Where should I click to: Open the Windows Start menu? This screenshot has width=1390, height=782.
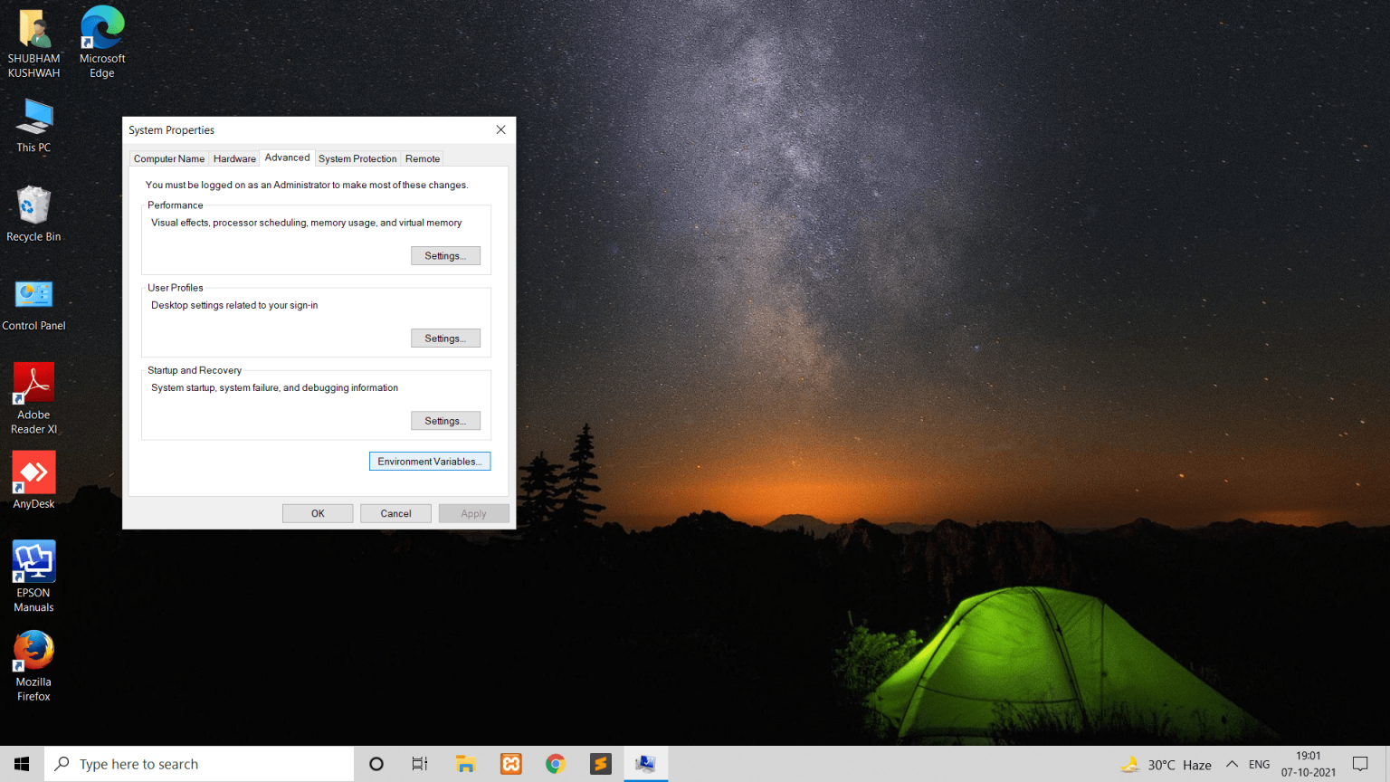pyautogui.click(x=22, y=764)
